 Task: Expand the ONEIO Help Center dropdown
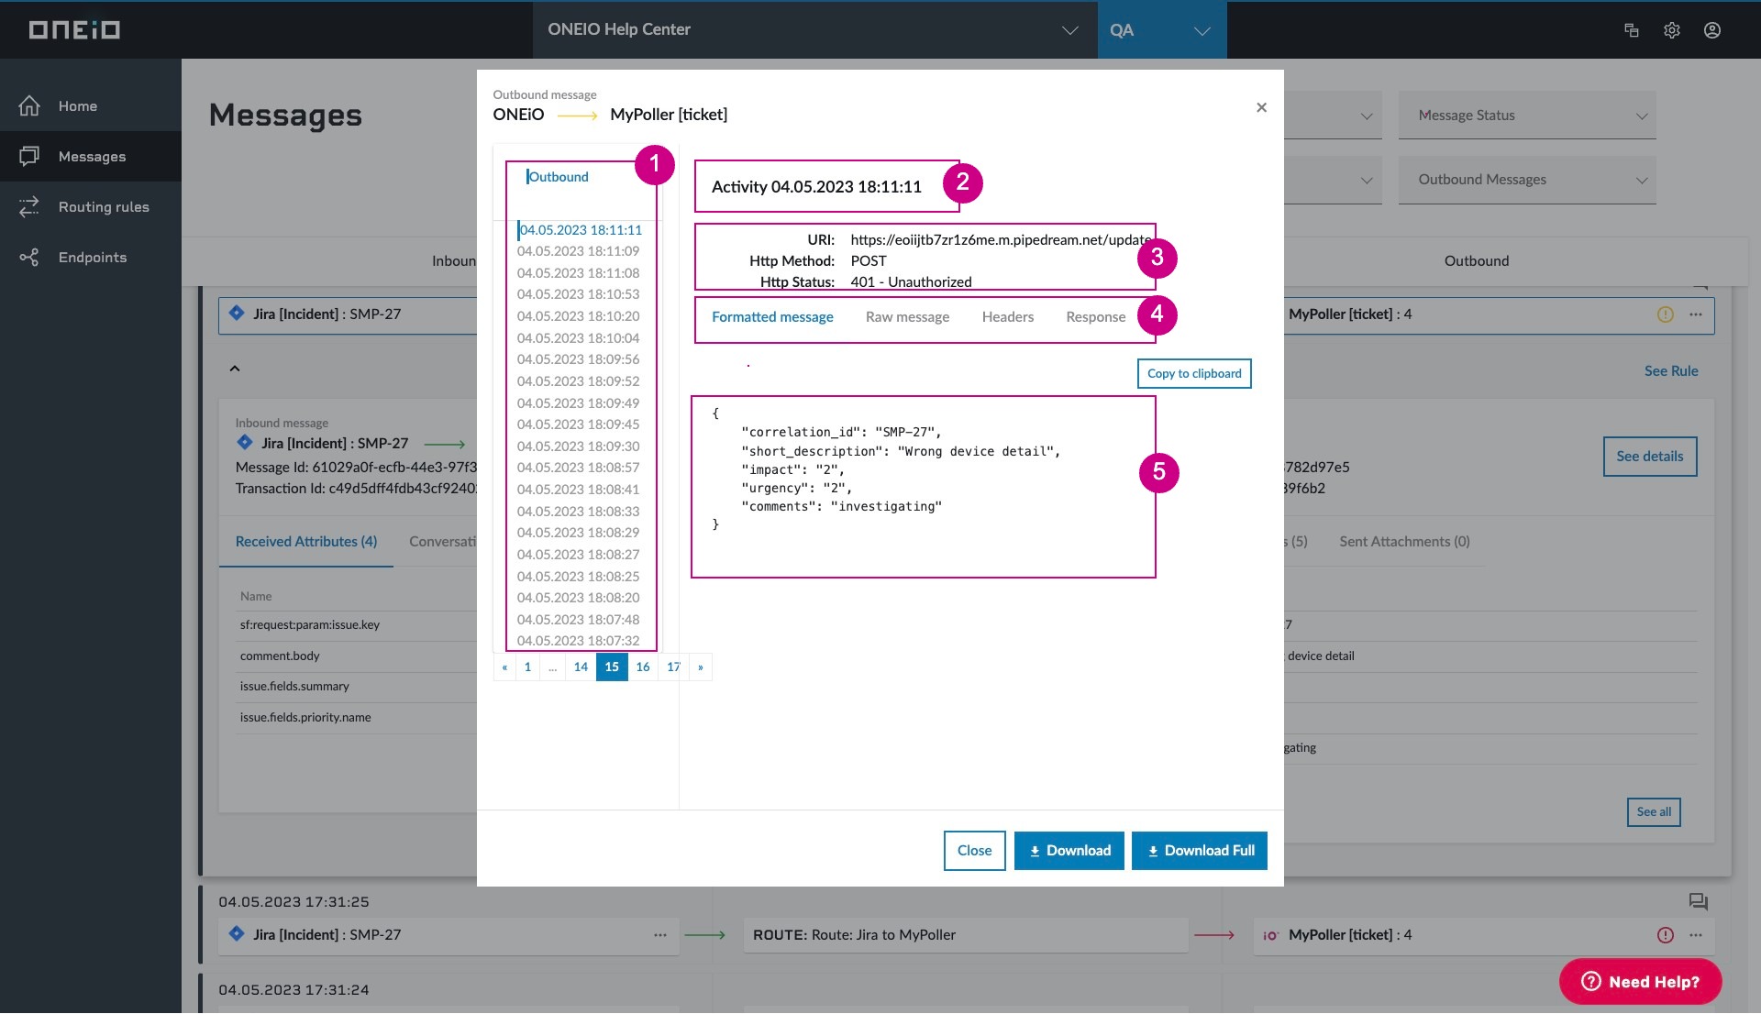click(814, 30)
